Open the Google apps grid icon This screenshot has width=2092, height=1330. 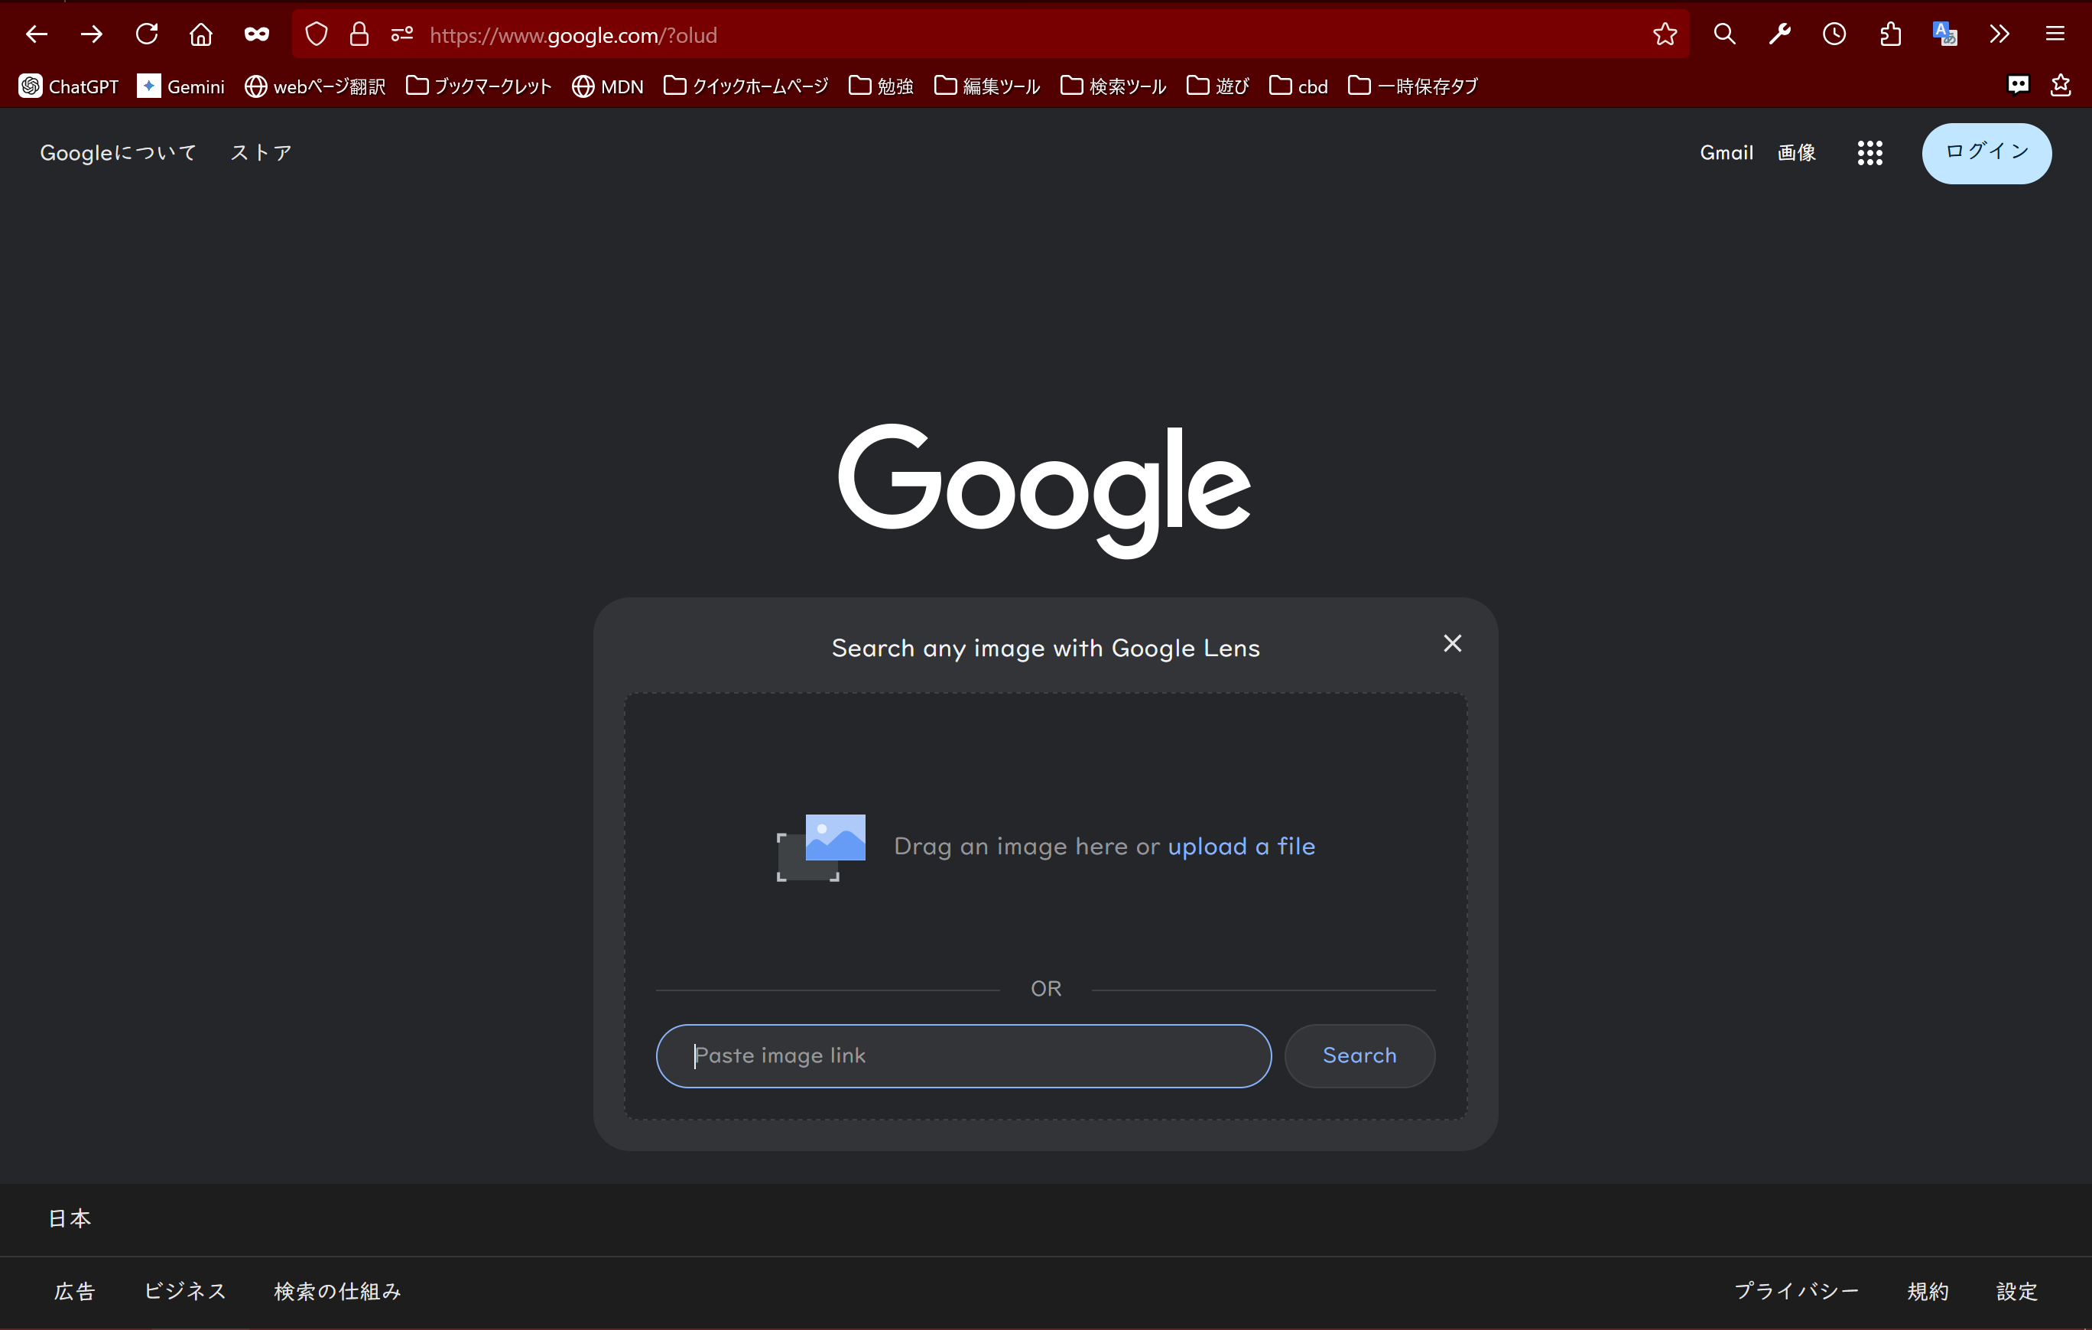pyautogui.click(x=1869, y=153)
